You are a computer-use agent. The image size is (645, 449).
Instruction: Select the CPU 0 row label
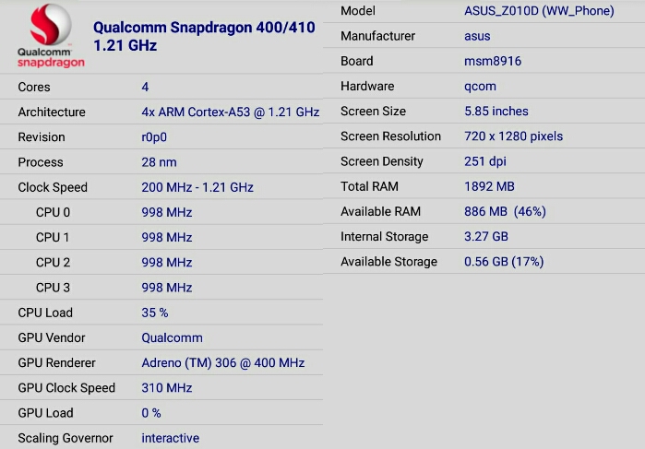(x=53, y=213)
